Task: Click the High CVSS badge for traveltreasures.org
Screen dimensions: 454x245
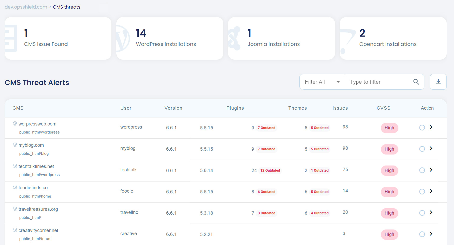Action: click(389, 213)
